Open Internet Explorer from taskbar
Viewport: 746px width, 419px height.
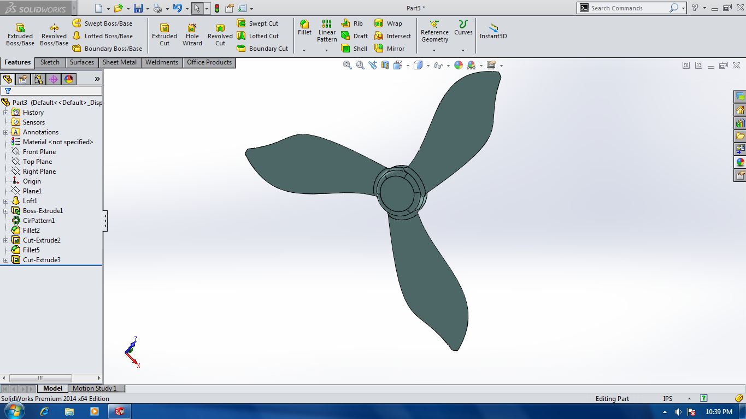44,411
